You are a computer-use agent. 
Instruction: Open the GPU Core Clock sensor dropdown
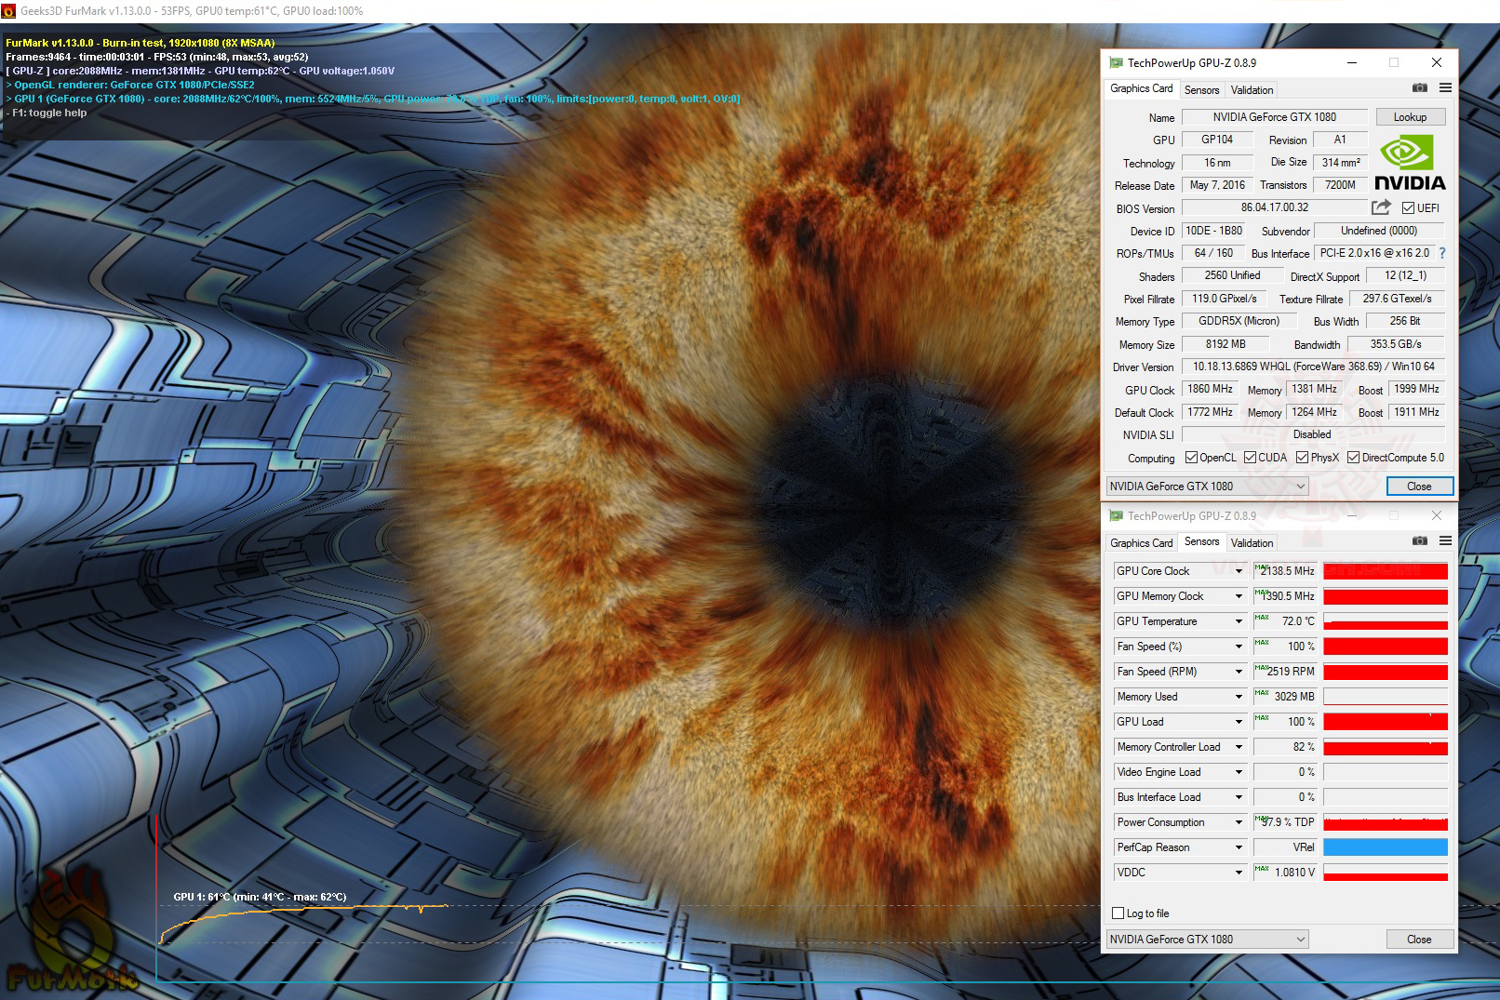pos(1239,571)
